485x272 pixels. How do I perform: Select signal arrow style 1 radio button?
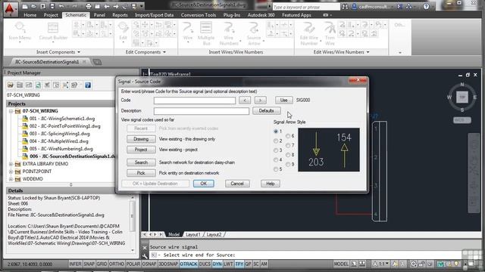point(276,131)
